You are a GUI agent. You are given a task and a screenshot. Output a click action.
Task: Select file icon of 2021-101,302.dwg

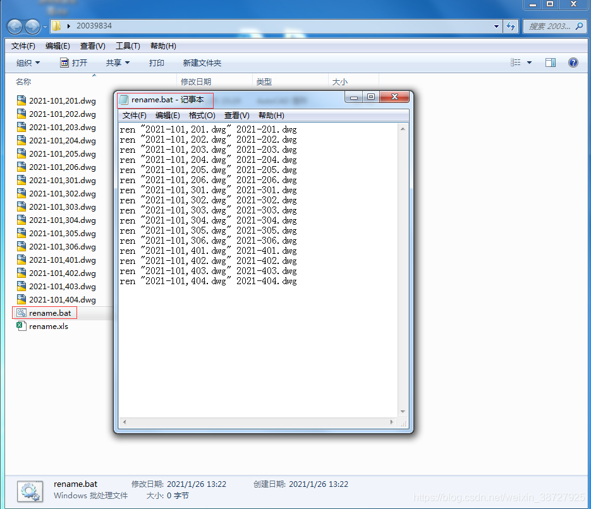pos(21,193)
